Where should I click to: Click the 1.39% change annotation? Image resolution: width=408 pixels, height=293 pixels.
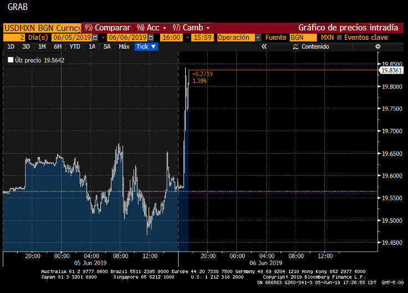(x=200, y=81)
